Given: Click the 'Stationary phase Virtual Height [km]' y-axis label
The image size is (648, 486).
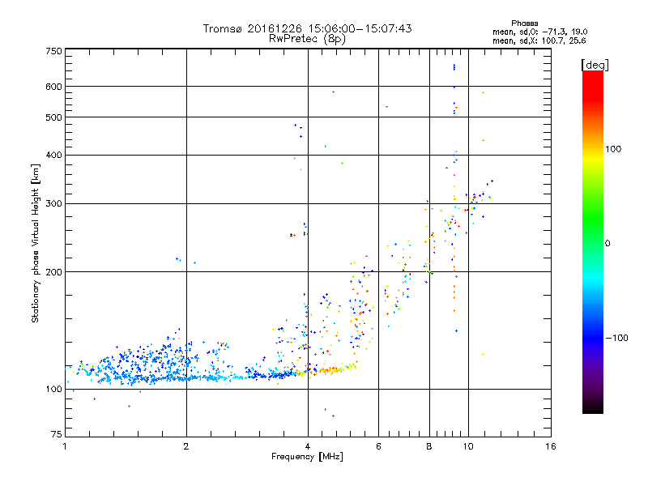Looking at the screenshot, I should (35, 244).
